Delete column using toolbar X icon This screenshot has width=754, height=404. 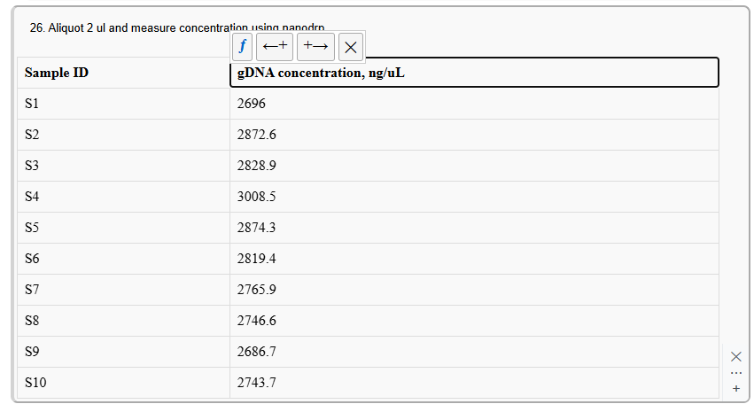pyautogui.click(x=351, y=47)
